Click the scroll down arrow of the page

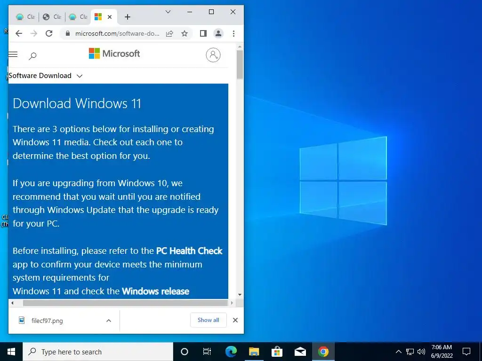[240, 295]
